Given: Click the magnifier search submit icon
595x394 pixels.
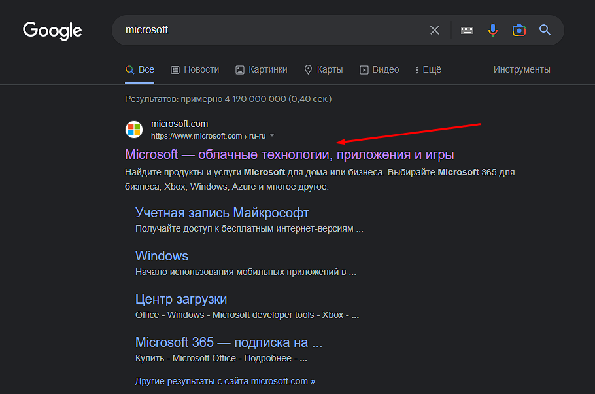Looking at the screenshot, I should [x=545, y=30].
